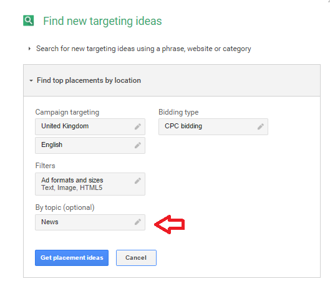Click the Get placement ideas button
This screenshot has height=289, width=330.
72,258
